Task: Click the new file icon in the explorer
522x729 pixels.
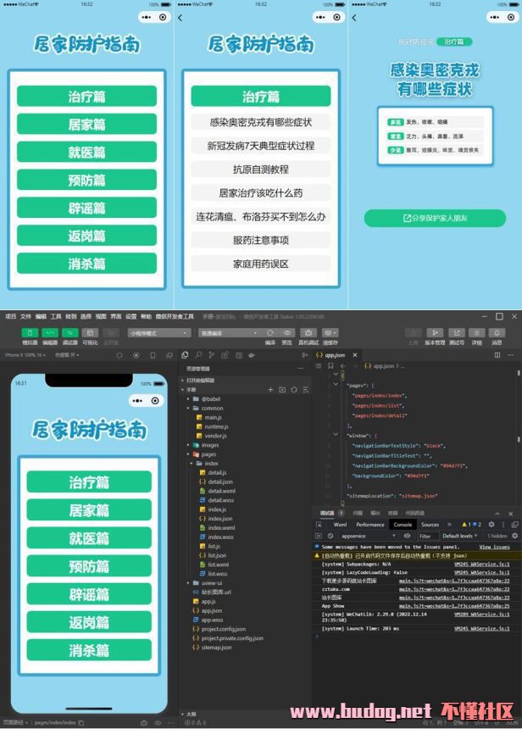Action: [x=270, y=390]
